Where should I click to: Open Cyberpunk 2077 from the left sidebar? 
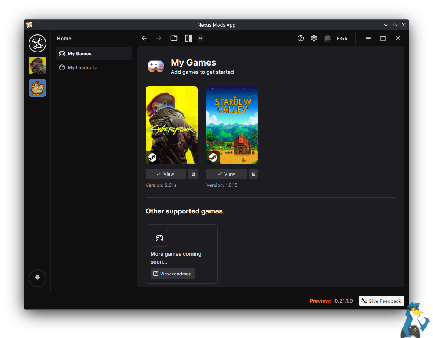click(x=37, y=66)
